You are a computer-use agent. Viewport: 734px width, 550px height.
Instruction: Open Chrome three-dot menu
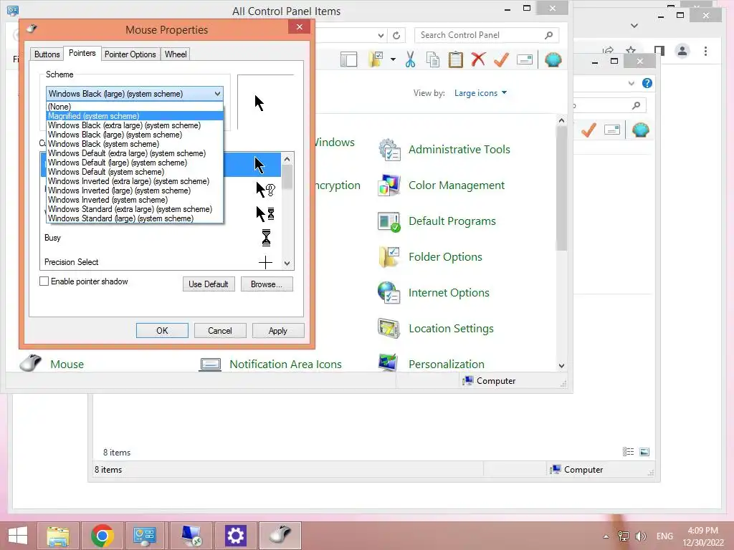[705, 51]
